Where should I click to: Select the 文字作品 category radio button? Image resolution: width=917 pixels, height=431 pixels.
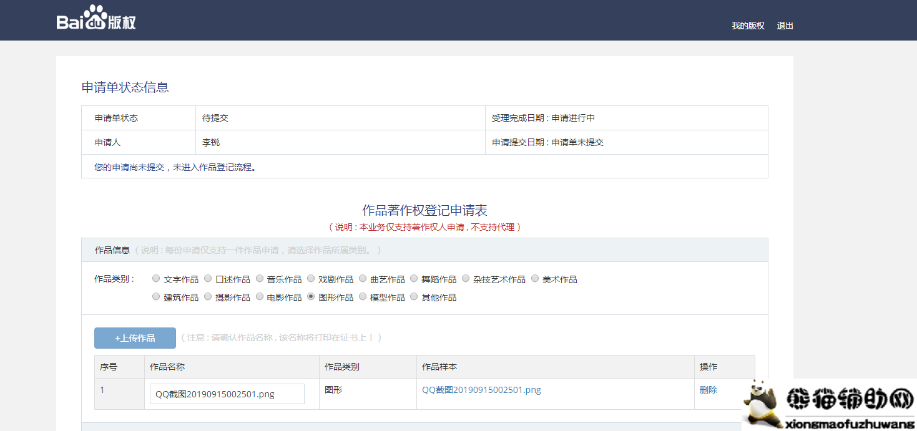point(156,278)
